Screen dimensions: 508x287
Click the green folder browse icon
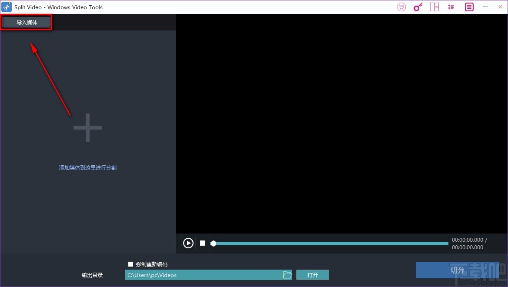[287, 274]
